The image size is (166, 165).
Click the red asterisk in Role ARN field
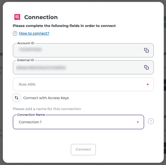pyautogui.click(x=148, y=85)
